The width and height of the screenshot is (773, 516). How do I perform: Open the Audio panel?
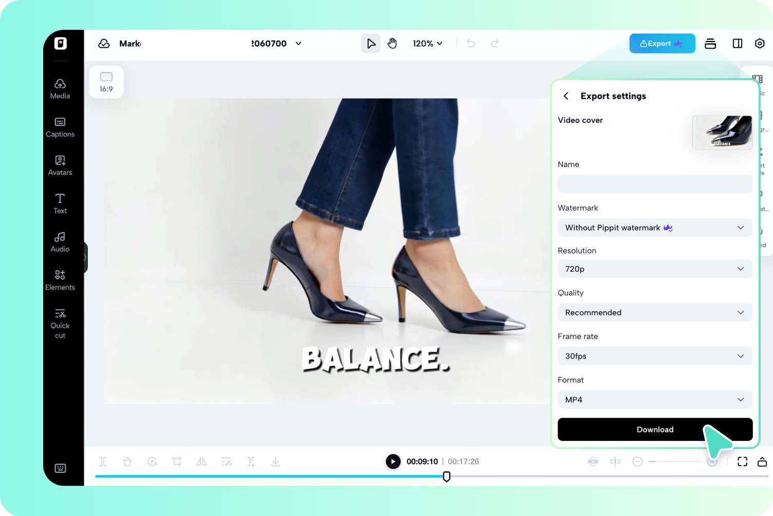tap(60, 242)
